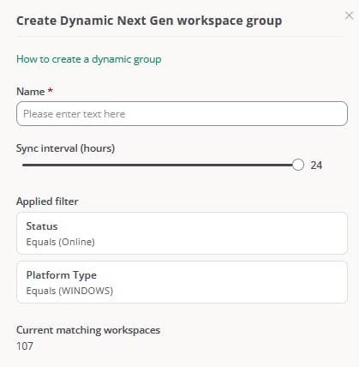Click the Applied filter label
This screenshot has height=367, width=359.
(47, 202)
